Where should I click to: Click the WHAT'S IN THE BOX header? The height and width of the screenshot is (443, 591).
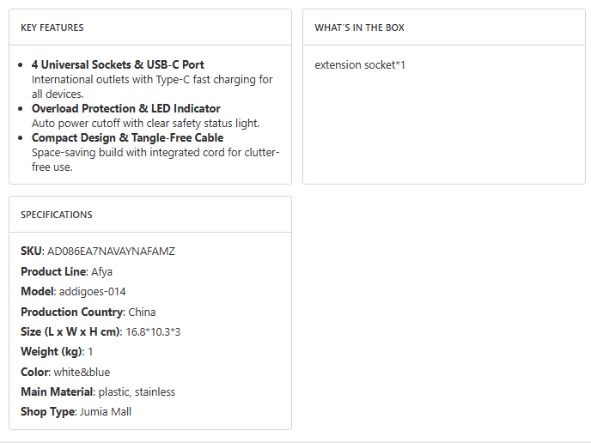tap(359, 27)
